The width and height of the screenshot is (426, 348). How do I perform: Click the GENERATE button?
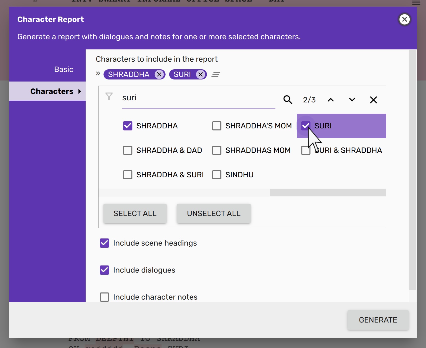[378, 320]
